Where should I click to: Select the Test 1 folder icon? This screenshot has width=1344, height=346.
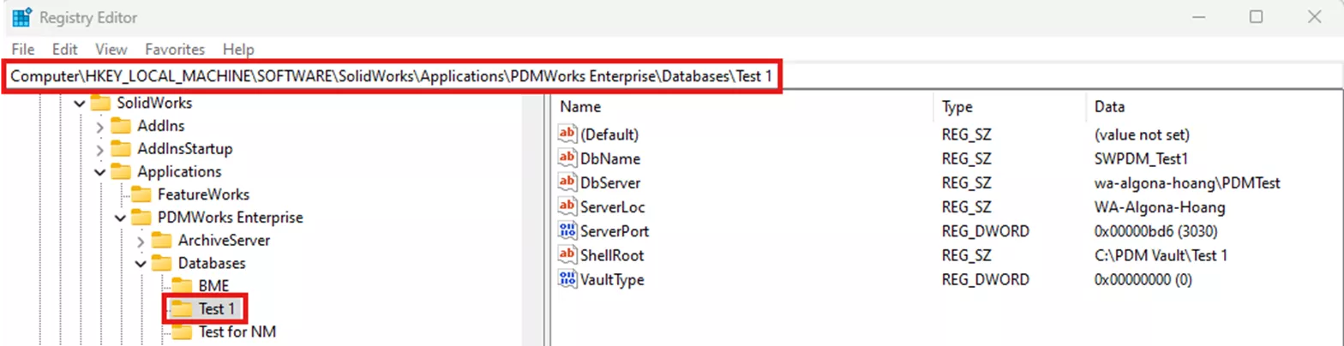[x=183, y=307]
